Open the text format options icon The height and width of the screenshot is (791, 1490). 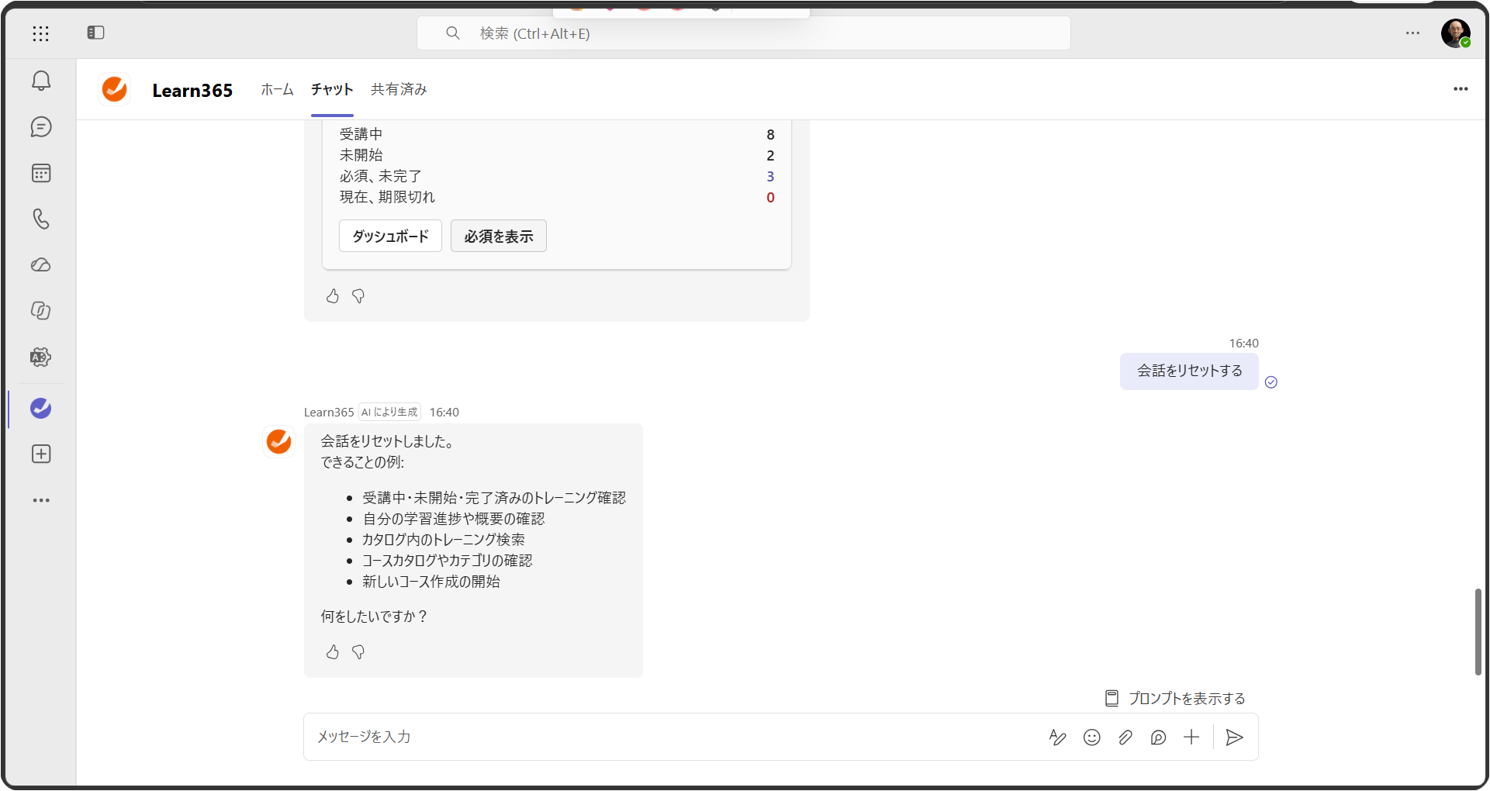point(1057,737)
